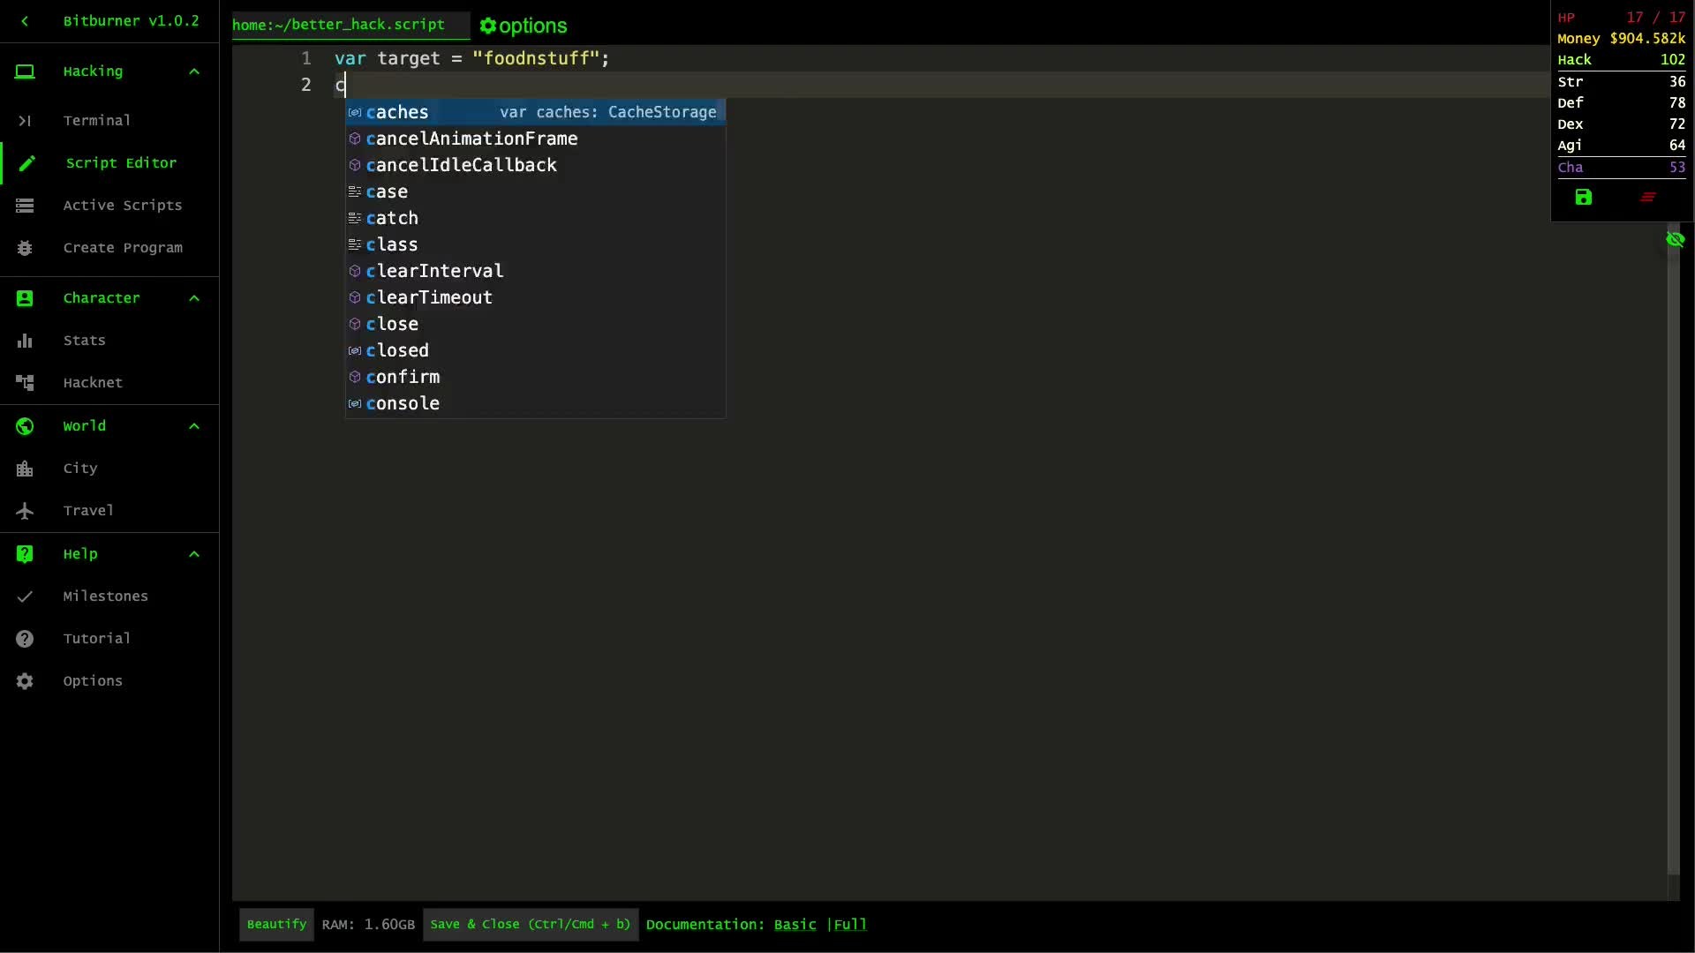This screenshot has height=953, width=1695.
Task: Open the Full documentation link
Action: 850,925
